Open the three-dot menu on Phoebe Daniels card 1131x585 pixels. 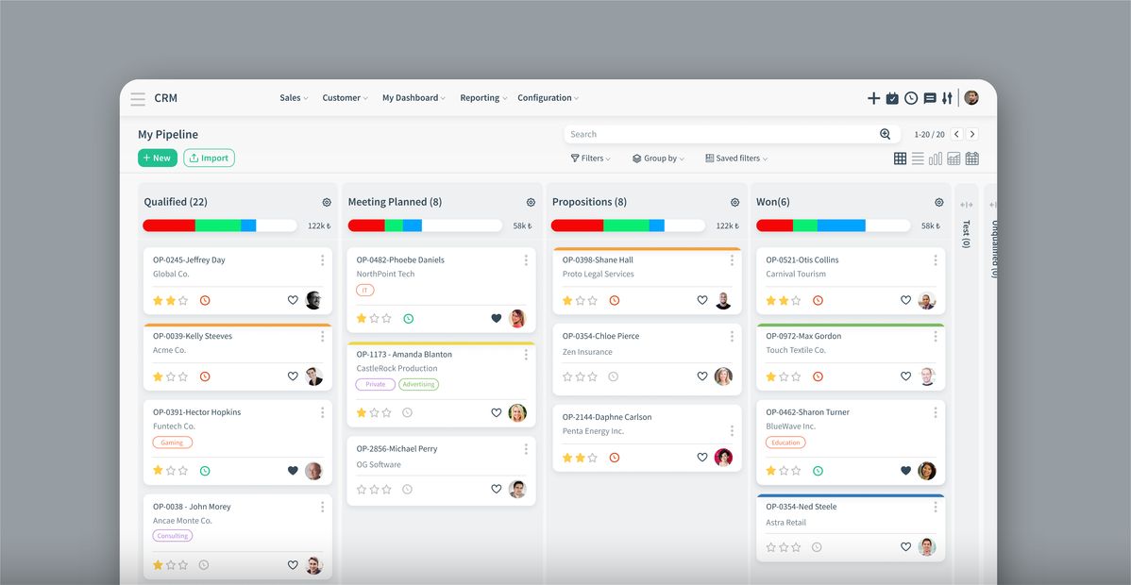(526, 260)
